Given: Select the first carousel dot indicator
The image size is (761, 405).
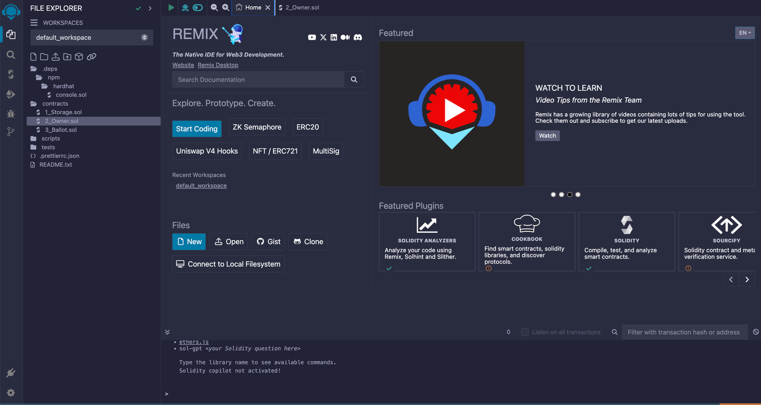Looking at the screenshot, I should tap(553, 195).
